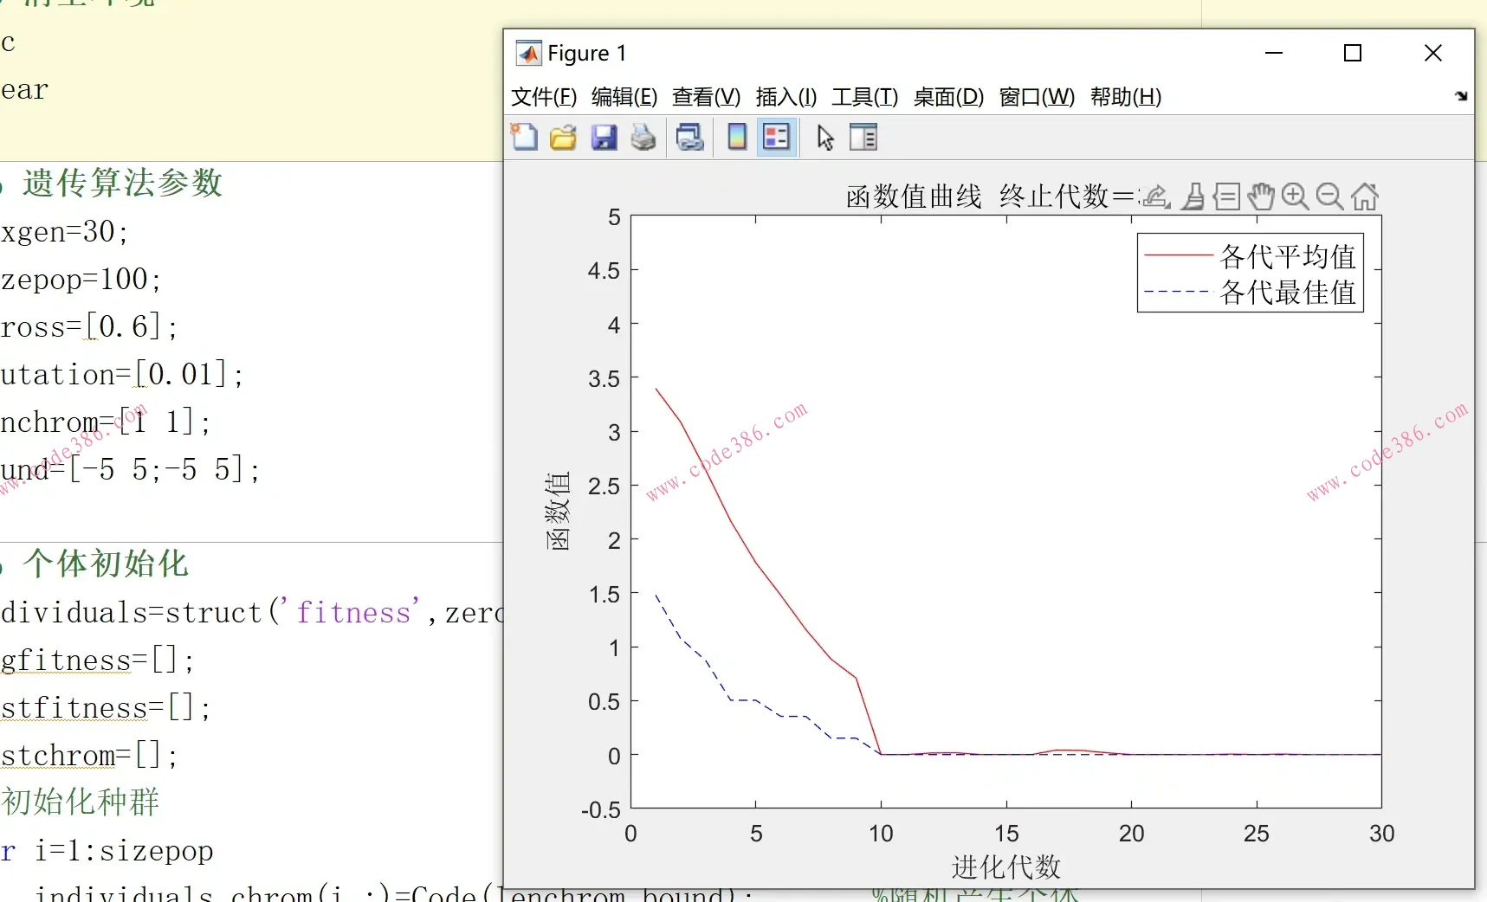Image resolution: width=1487 pixels, height=902 pixels.
Task: Click the MATLAB logo in the Figure 1 title bar
Action: (528, 54)
